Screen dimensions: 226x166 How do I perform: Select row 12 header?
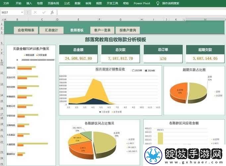tap(2, 73)
